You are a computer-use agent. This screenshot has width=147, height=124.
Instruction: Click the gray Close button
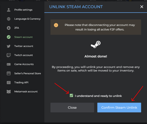tap(72, 107)
